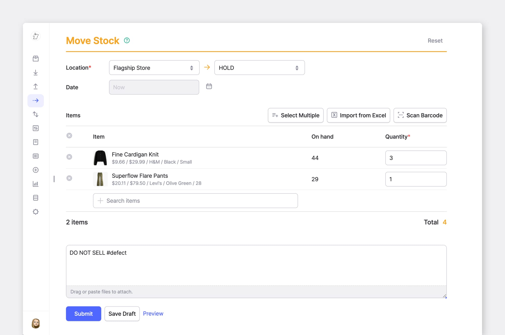Open the HOLD destination location dropdown
This screenshot has height=335, width=505.
tap(260, 68)
